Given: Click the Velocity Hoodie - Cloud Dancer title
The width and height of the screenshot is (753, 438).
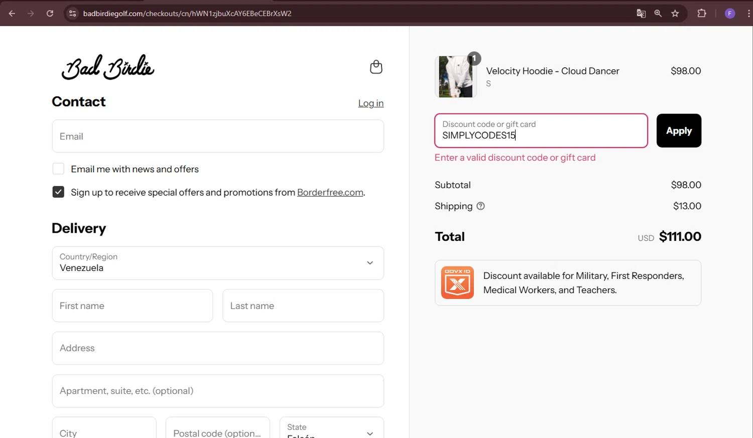Looking at the screenshot, I should click(x=553, y=71).
